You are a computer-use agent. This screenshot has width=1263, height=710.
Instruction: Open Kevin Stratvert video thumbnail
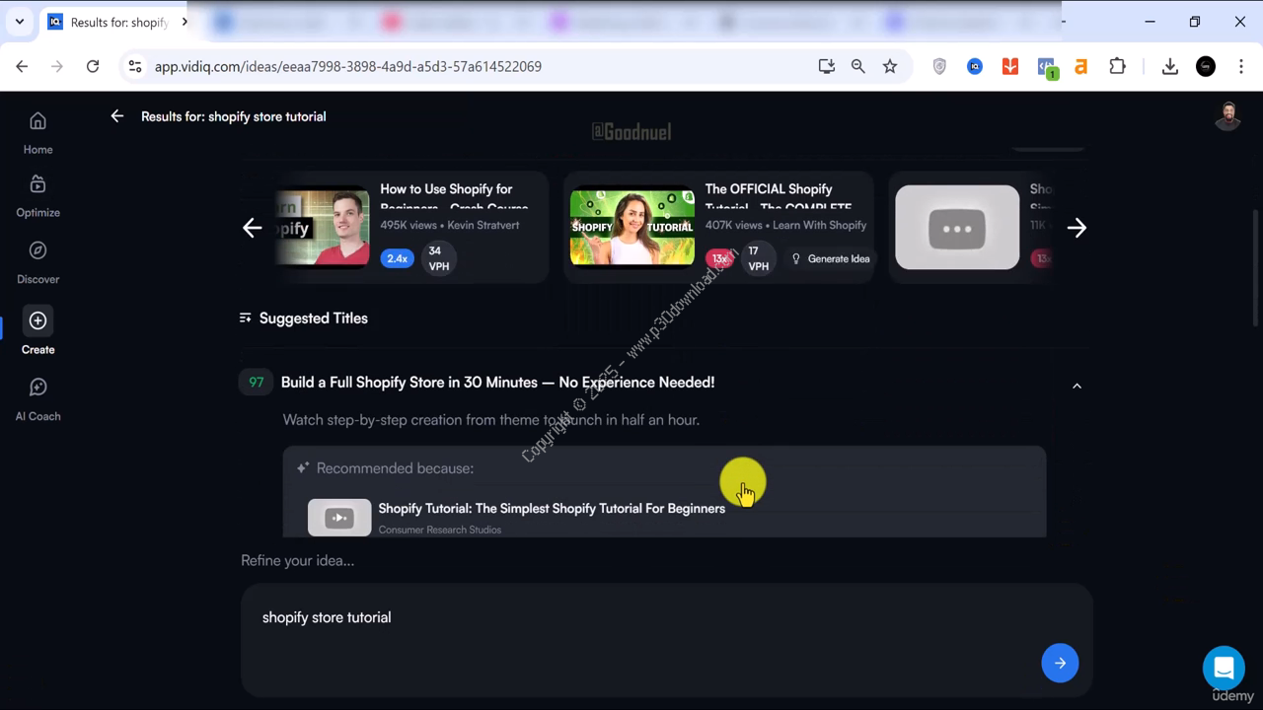(x=322, y=228)
